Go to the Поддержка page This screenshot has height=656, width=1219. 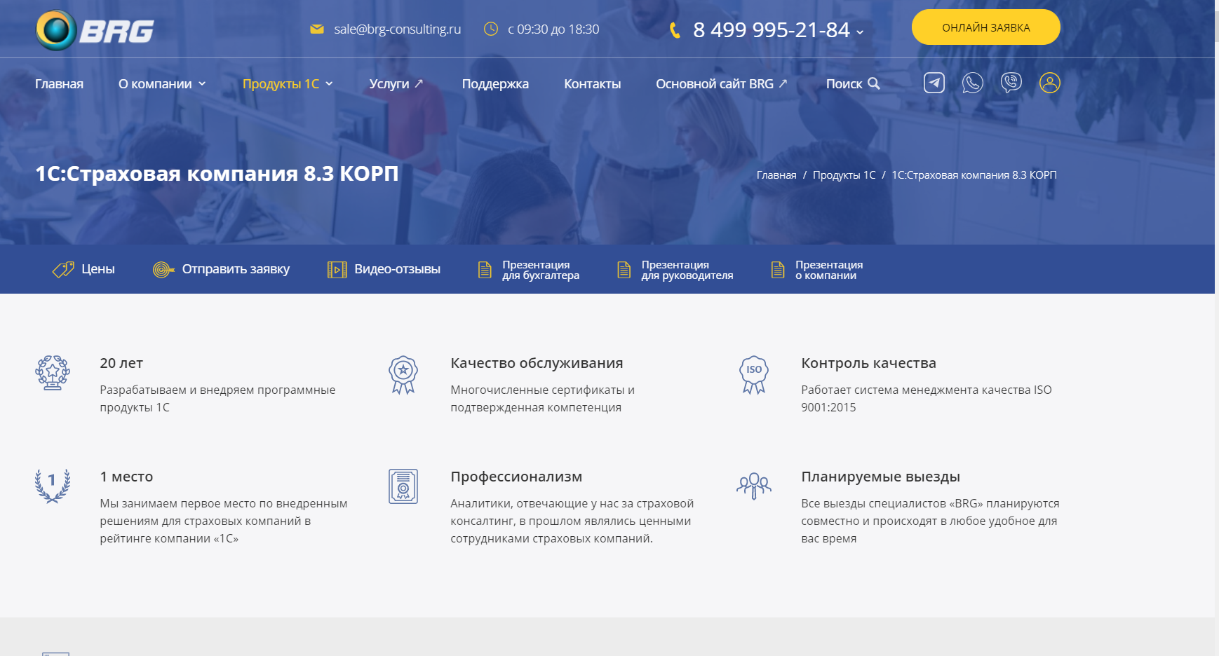tap(495, 83)
